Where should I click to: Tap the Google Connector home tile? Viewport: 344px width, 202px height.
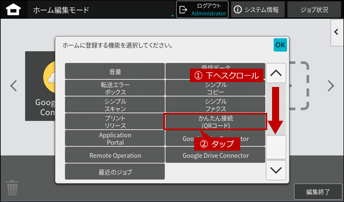pos(40,86)
